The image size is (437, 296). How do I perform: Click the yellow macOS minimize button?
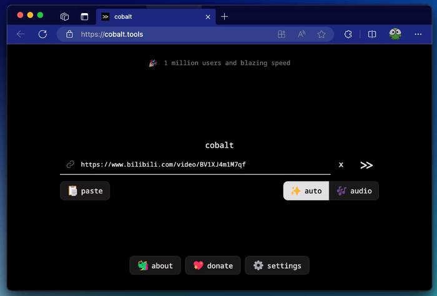click(30, 15)
